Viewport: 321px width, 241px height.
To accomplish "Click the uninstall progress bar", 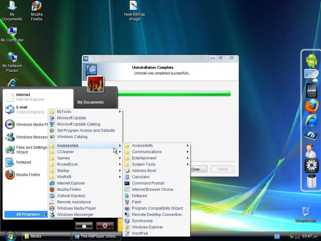I will point(174,94).
